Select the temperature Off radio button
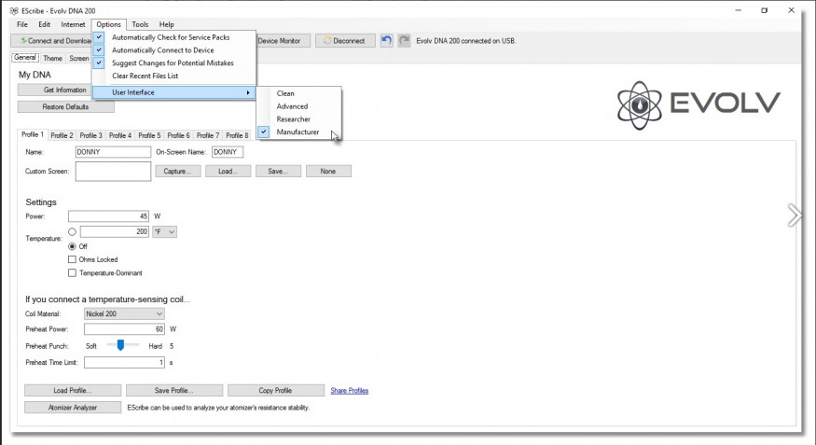The image size is (816, 445). (x=73, y=246)
